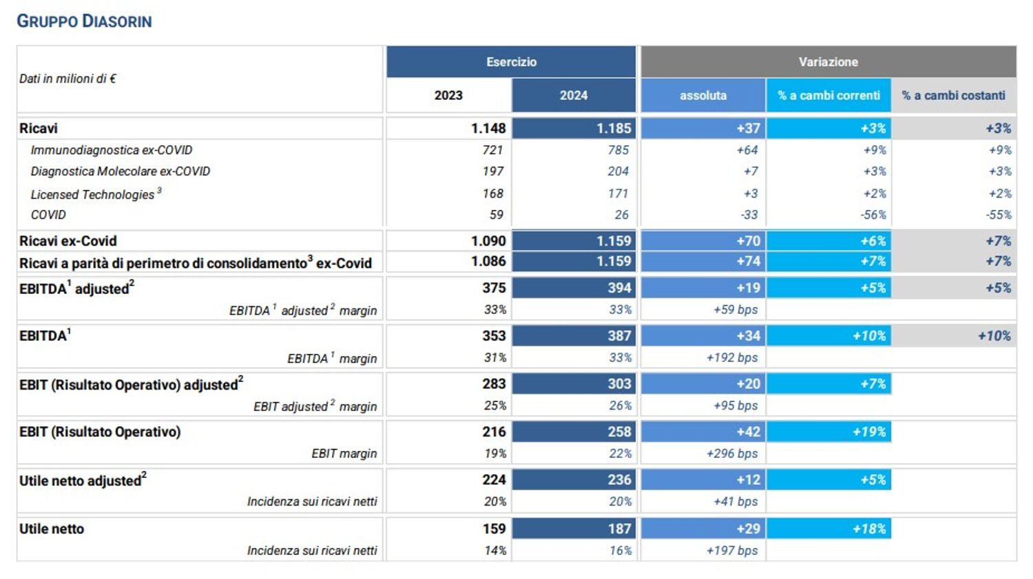Viewport: 1033px width, 579px height.
Task: Click the +74 absolute change value
Action: (x=748, y=262)
